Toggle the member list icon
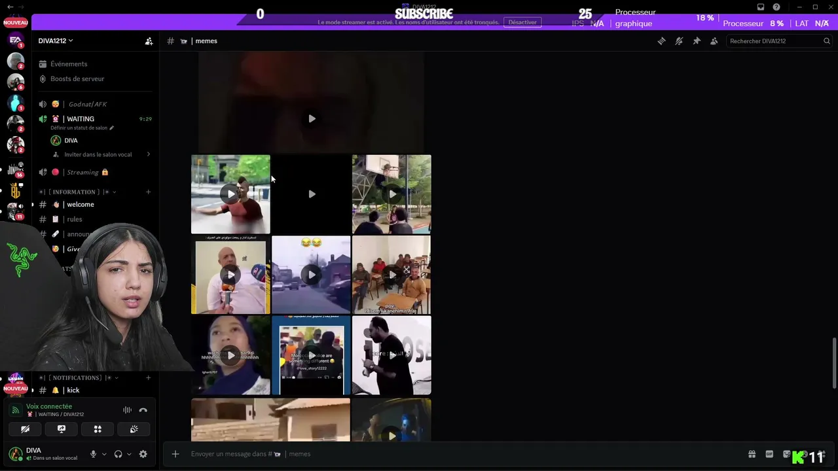838x471 pixels. (714, 41)
